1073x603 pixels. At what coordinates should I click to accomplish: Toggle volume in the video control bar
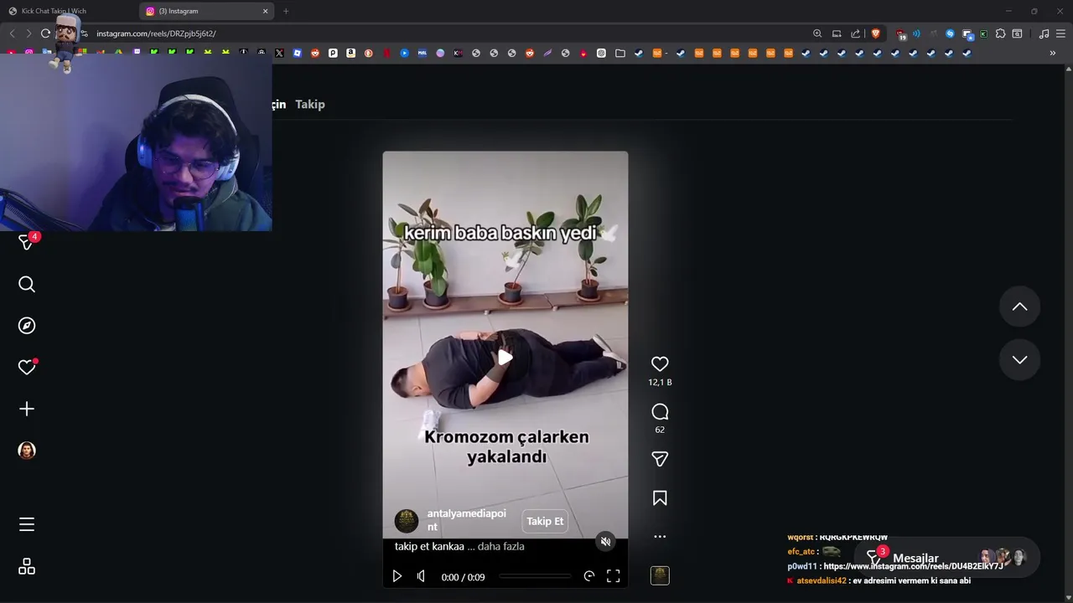(x=421, y=576)
